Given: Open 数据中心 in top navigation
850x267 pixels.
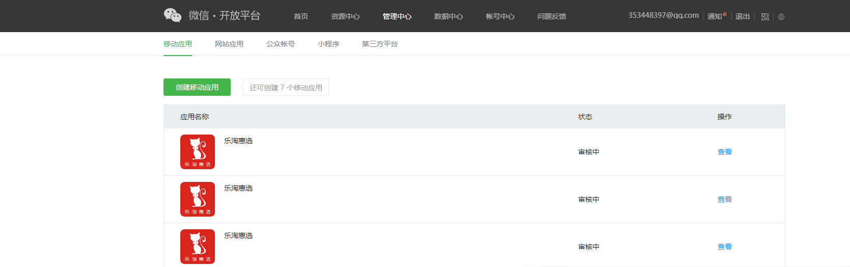Looking at the screenshot, I should (x=449, y=16).
